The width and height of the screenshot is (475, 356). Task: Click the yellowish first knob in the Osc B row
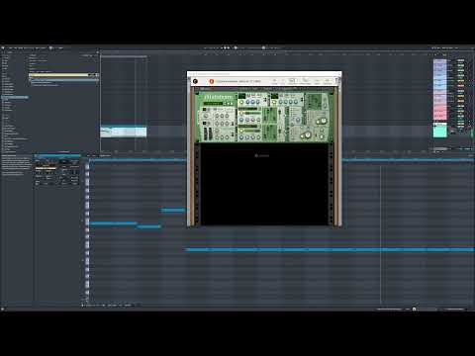click(x=241, y=131)
